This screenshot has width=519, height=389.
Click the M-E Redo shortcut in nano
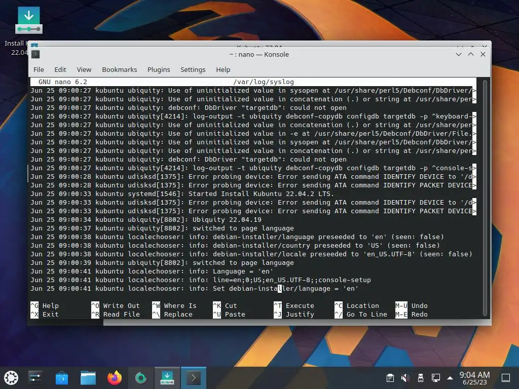coord(412,315)
